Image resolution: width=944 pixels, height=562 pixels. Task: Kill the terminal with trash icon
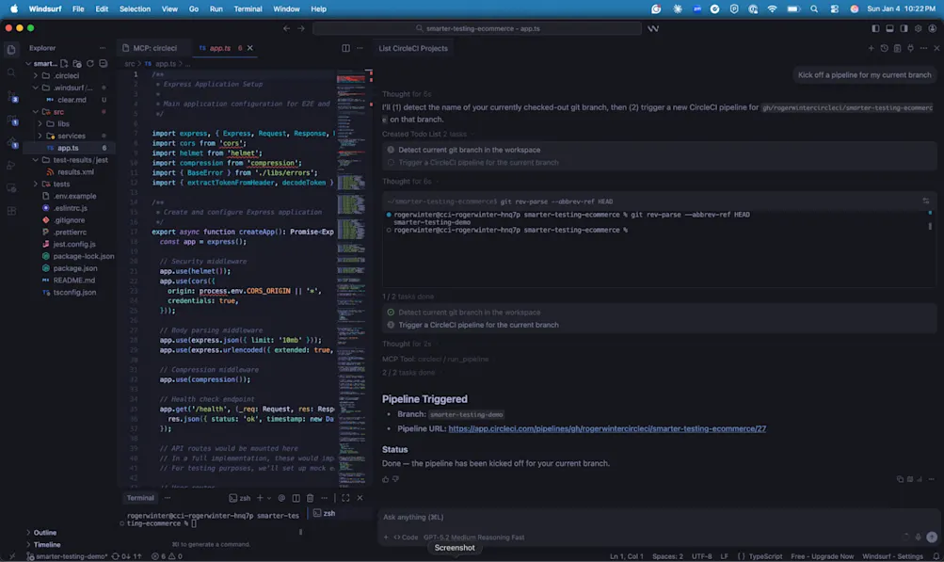(310, 498)
